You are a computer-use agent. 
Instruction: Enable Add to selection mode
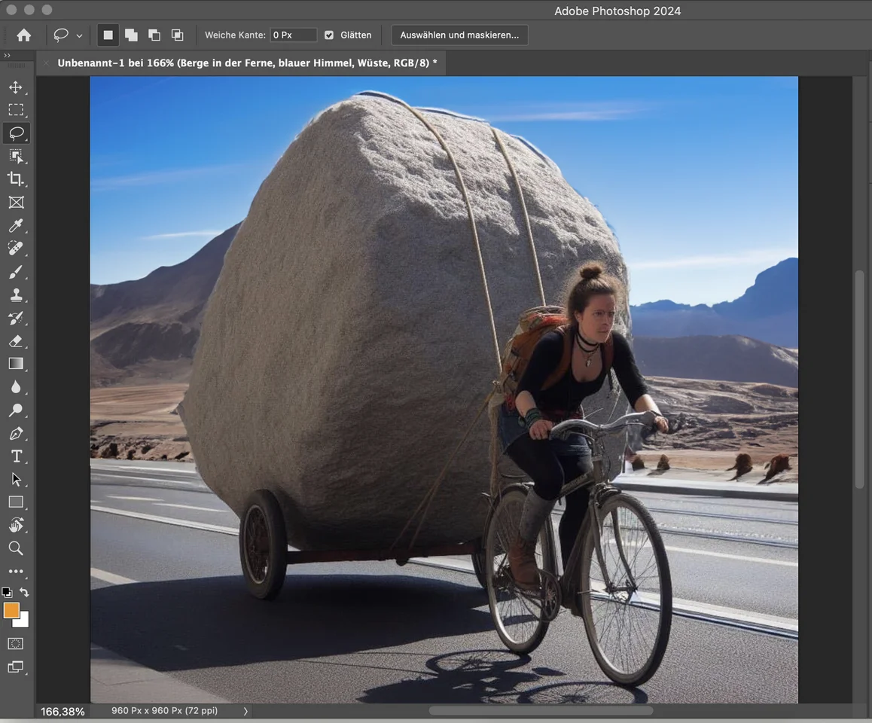pos(131,35)
